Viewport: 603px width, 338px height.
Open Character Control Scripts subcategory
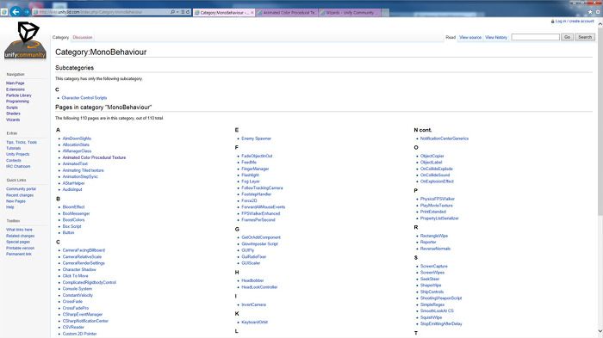tap(84, 98)
